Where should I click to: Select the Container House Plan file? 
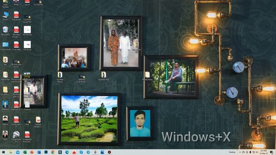[27, 19]
